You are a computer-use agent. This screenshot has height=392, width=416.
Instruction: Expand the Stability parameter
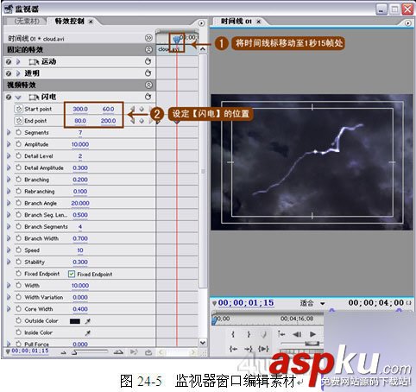9,262
